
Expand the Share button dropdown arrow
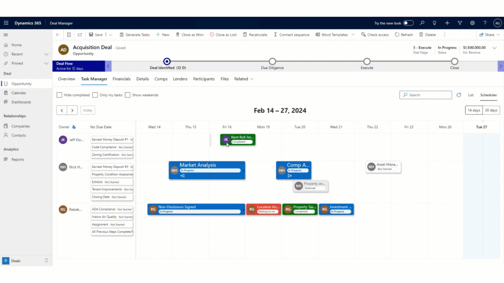coord(498,34)
